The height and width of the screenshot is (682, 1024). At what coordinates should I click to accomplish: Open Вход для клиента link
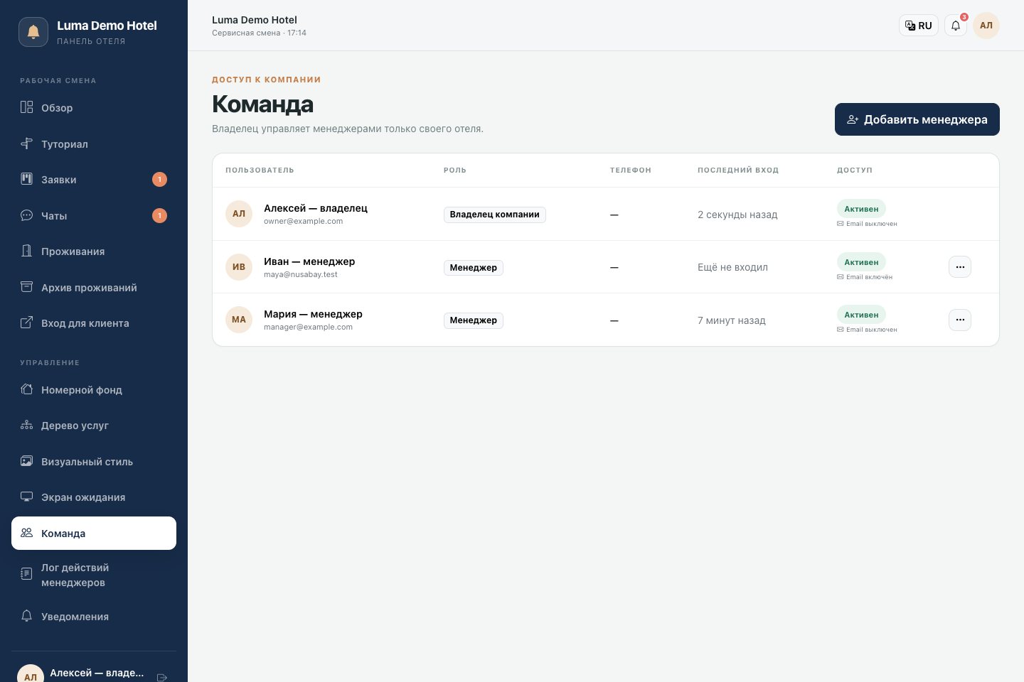pos(94,323)
